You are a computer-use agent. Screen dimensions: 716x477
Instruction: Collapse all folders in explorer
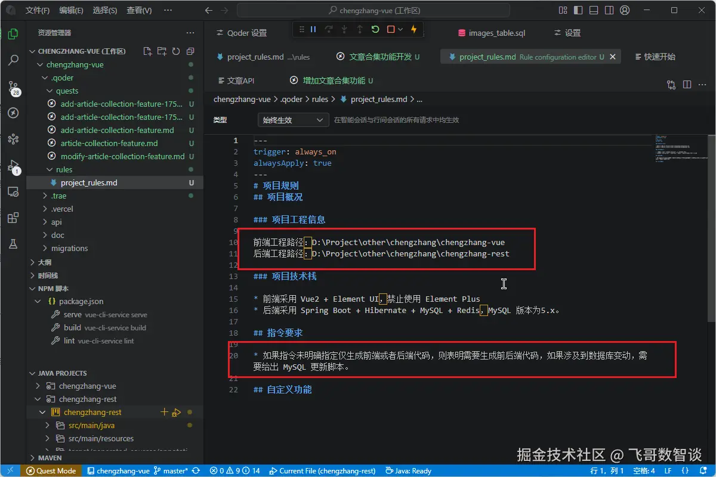click(x=190, y=51)
